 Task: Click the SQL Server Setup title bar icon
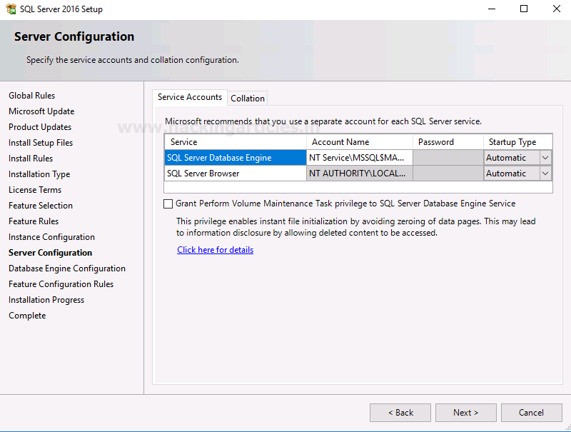click(x=11, y=9)
